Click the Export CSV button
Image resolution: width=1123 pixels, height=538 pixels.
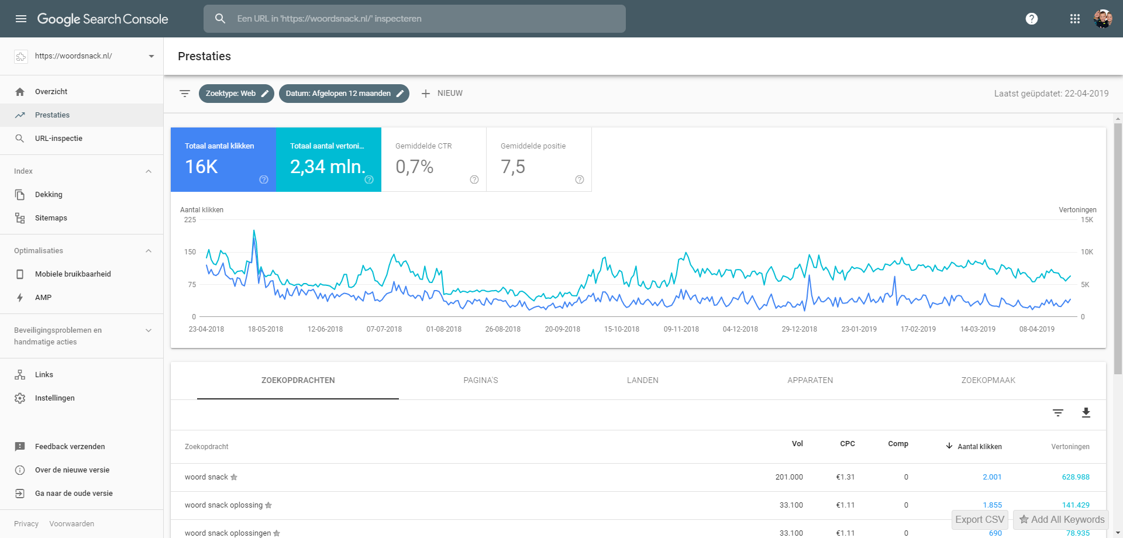coord(980,519)
